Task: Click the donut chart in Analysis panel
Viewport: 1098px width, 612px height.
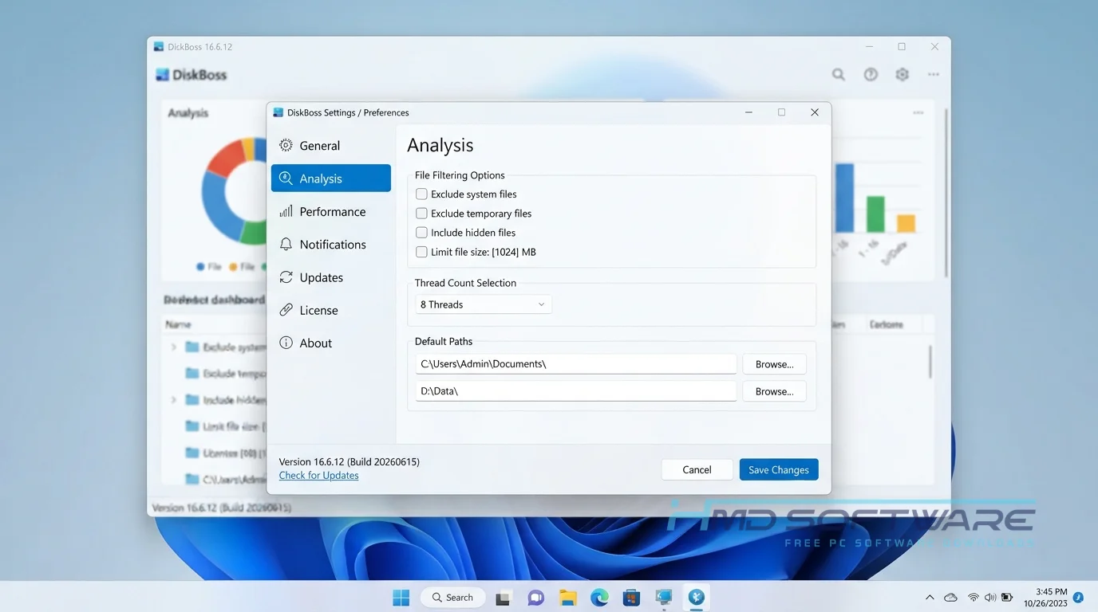Action: (x=234, y=191)
